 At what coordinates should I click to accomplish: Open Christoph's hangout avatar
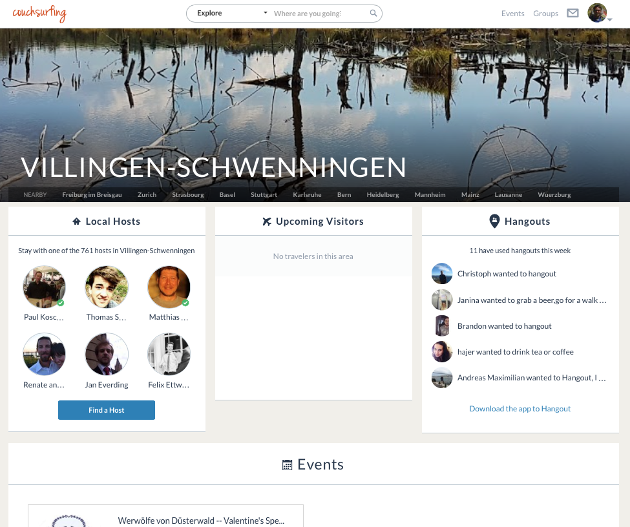[442, 274]
